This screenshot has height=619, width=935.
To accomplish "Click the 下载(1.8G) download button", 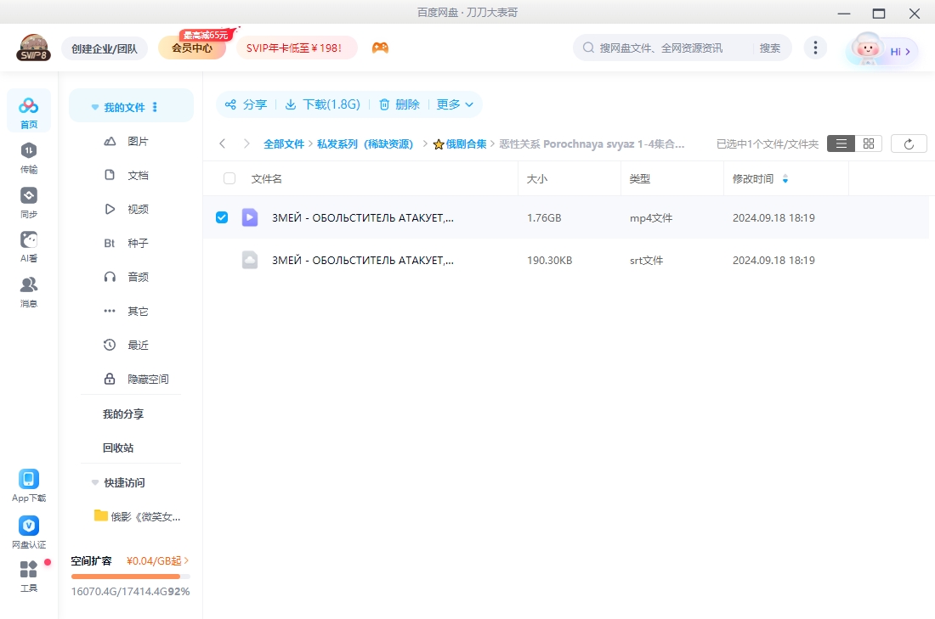I will 322,104.
